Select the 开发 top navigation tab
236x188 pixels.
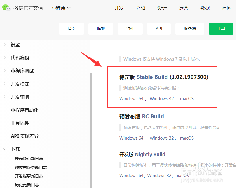pos(119,8)
